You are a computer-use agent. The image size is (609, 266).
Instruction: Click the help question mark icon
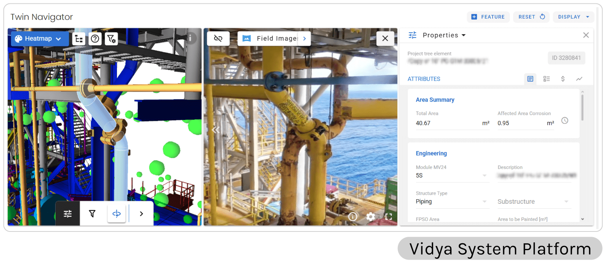tap(95, 39)
